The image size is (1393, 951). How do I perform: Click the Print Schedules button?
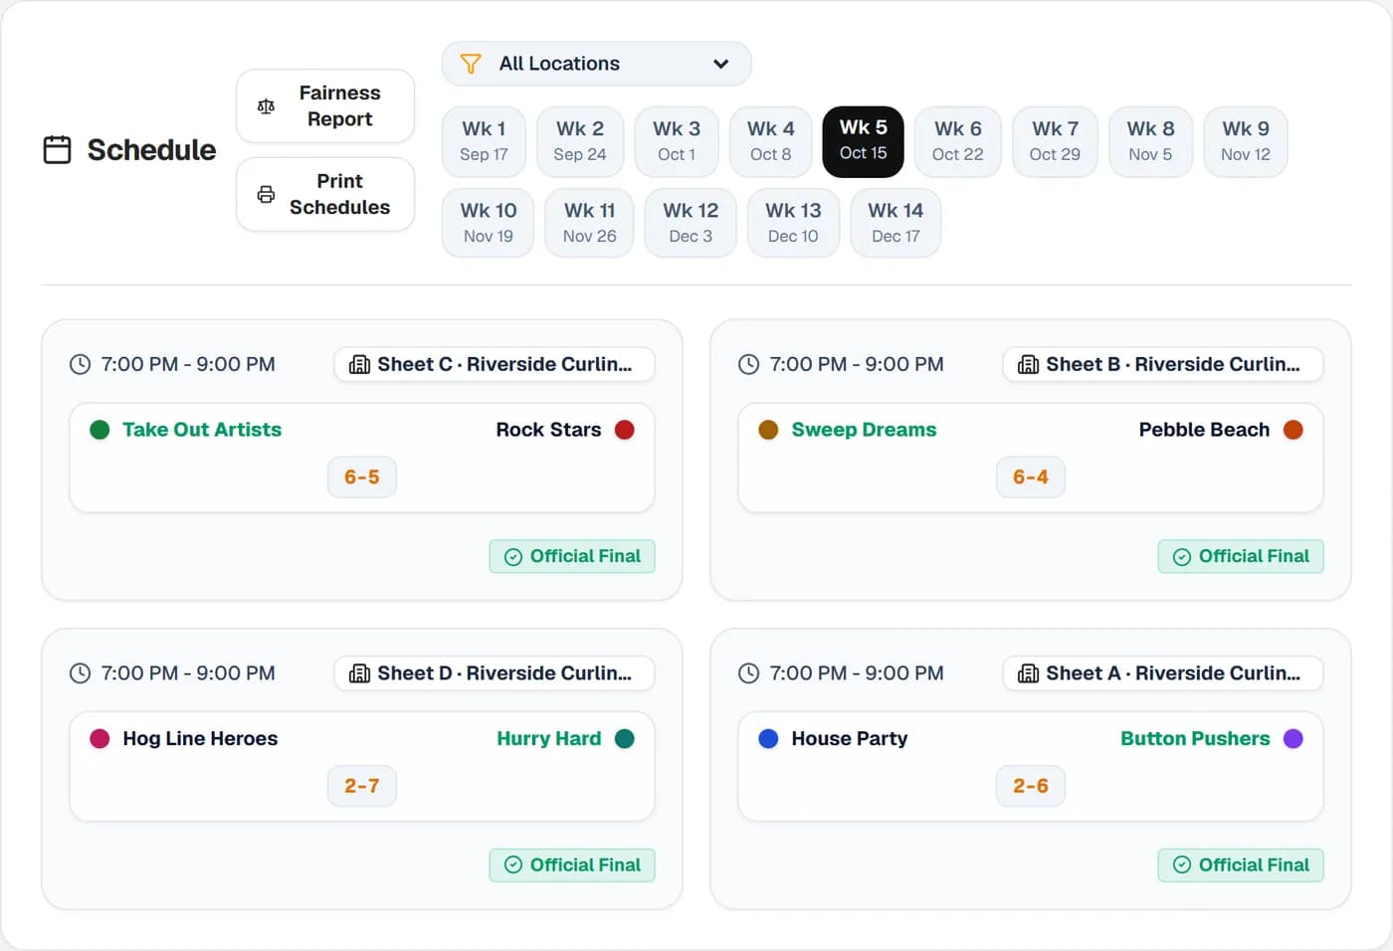click(x=325, y=194)
